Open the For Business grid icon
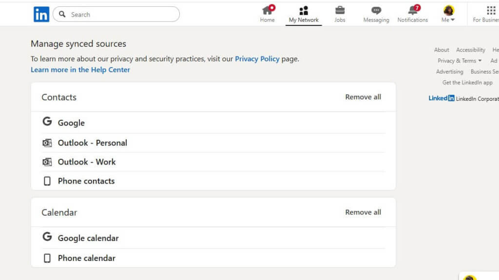Image resolution: width=499 pixels, height=280 pixels. (x=491, y=11)
